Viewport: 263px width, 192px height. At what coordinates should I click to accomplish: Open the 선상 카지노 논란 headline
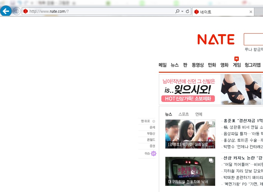coord(243,158)
